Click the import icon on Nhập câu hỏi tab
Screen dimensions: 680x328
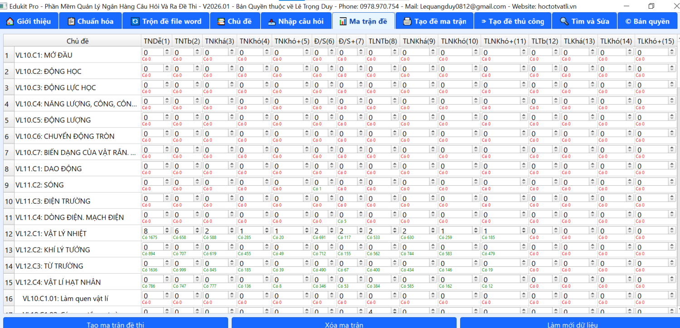click(x=271, y=21)
